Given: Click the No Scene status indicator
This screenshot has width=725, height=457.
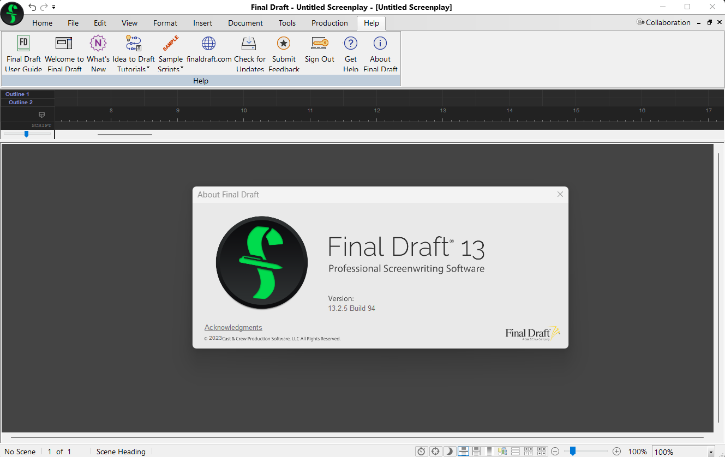Looking at the screenshot, I should click(20, 452).
